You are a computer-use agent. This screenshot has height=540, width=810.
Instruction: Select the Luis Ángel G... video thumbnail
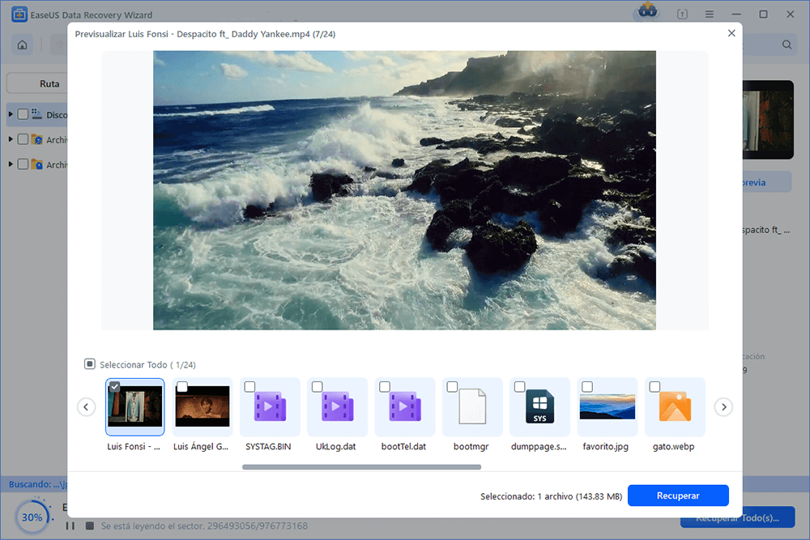(202, 406)
